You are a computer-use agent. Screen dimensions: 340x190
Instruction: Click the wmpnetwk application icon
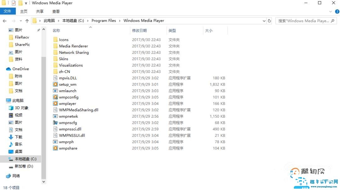click(x=55, y=116)
